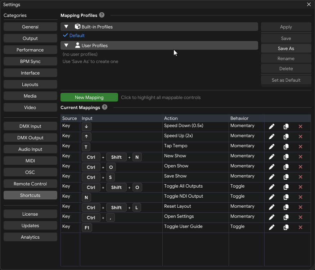Viewport: 315px width, 270px height.
Task: Edit the Tap Tempo mapping
Action: coord(271,147)
